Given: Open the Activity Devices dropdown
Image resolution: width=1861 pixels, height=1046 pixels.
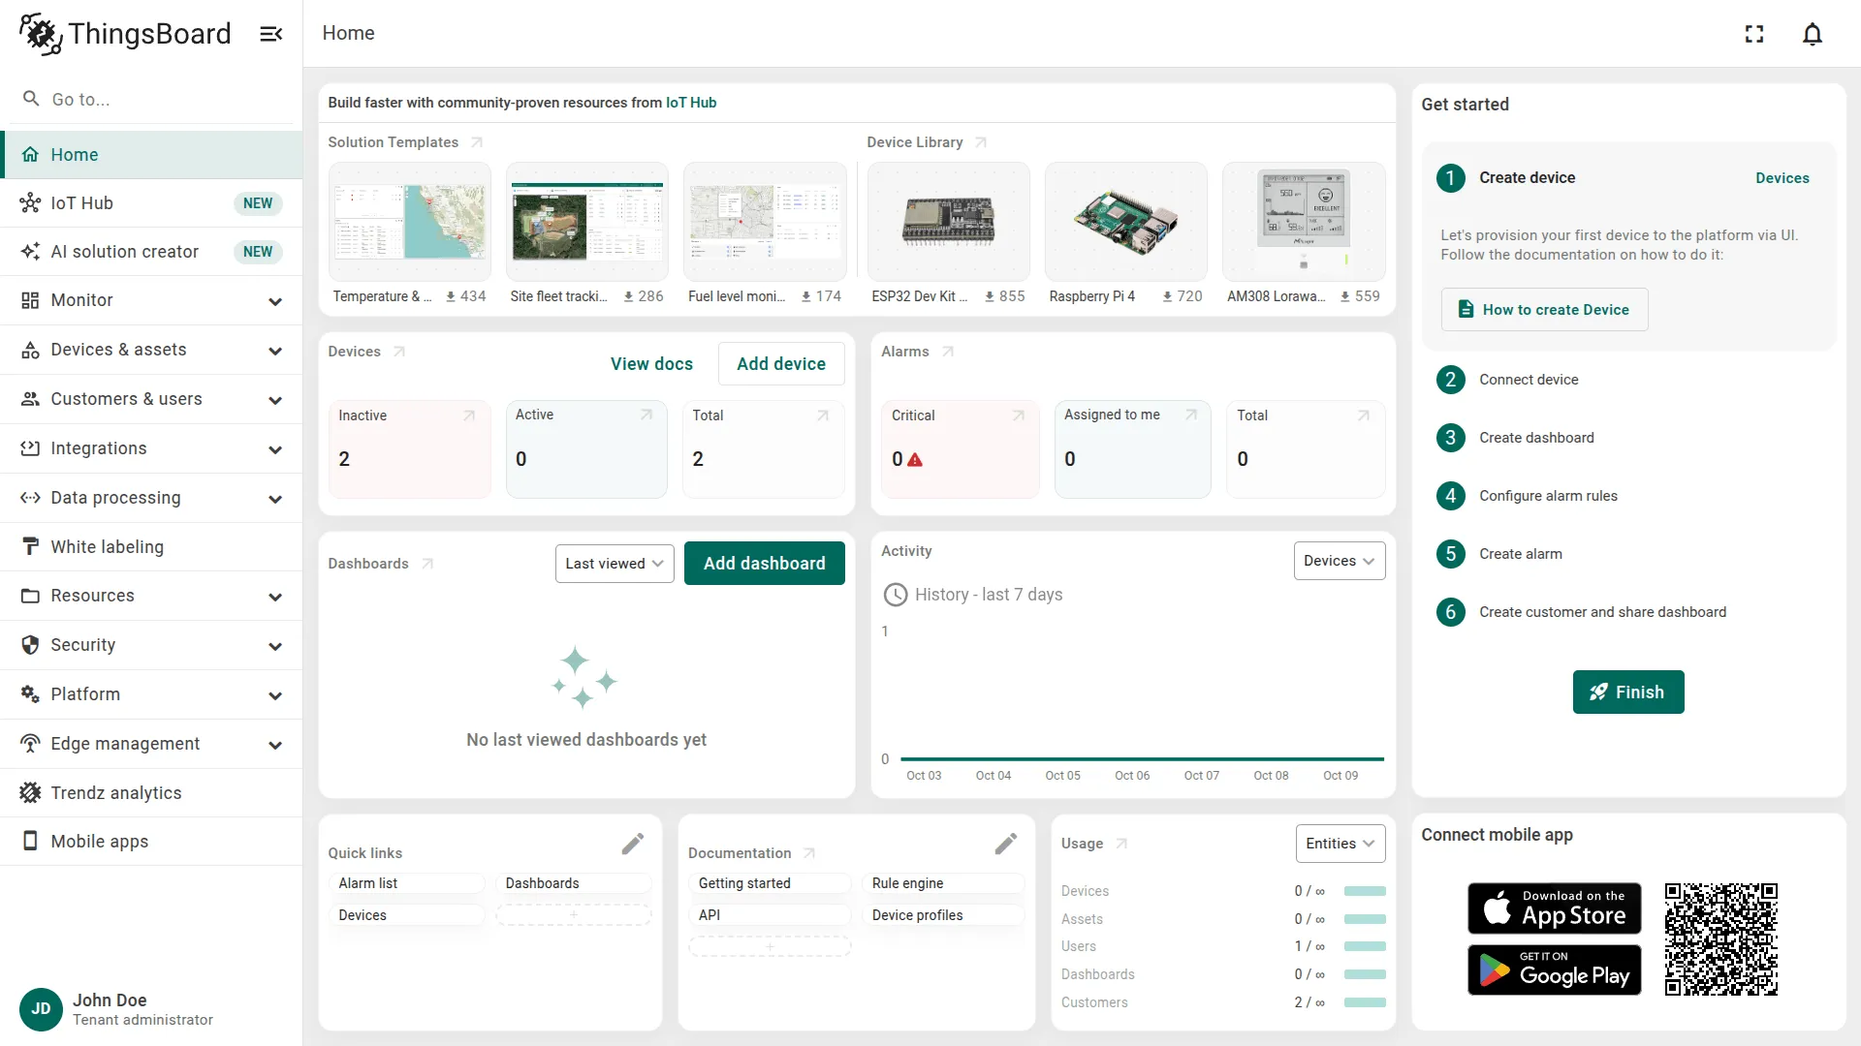Looking at the screenshot, I should coord(1340,561).
